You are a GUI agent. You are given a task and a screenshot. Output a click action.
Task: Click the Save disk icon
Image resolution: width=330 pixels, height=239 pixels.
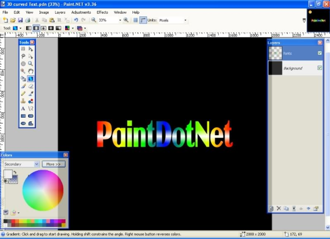click(x=20, y=20)
